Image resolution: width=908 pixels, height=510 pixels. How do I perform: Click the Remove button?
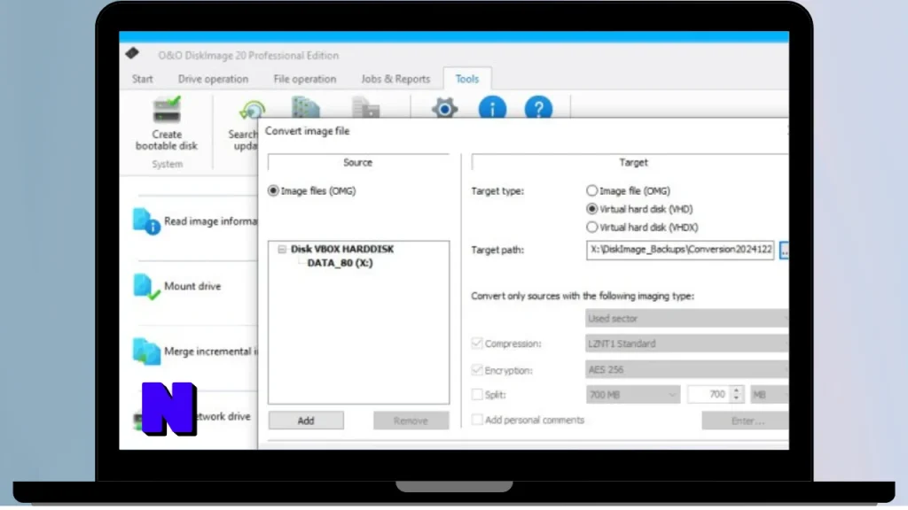point(411,421)
